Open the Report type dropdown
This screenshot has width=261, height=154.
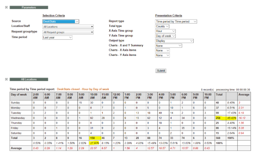pyautogui.click(x=176, y=21)
